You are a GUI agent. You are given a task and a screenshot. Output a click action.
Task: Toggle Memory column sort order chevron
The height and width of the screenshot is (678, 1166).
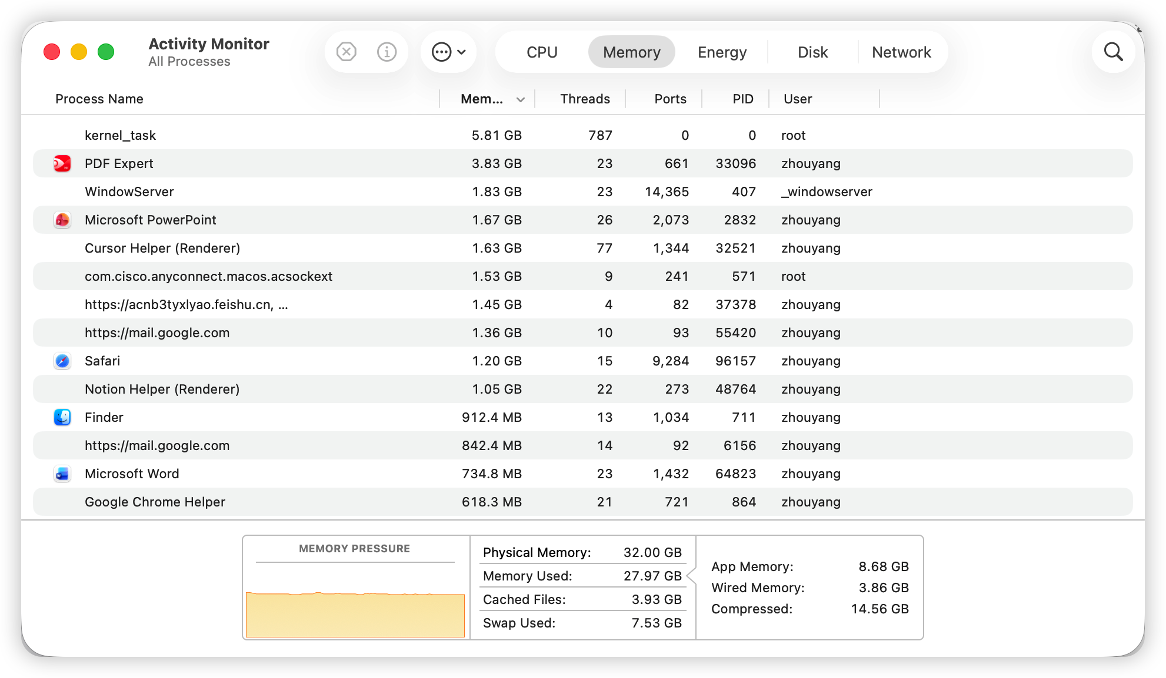[521, 99]
